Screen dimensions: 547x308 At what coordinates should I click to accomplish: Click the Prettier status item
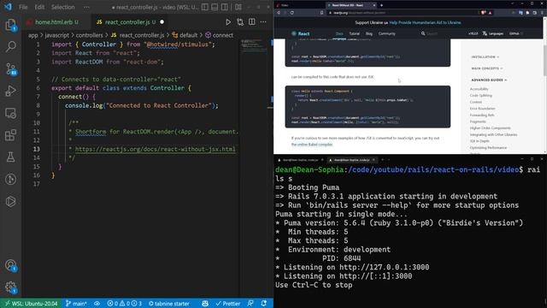point(228,304)
